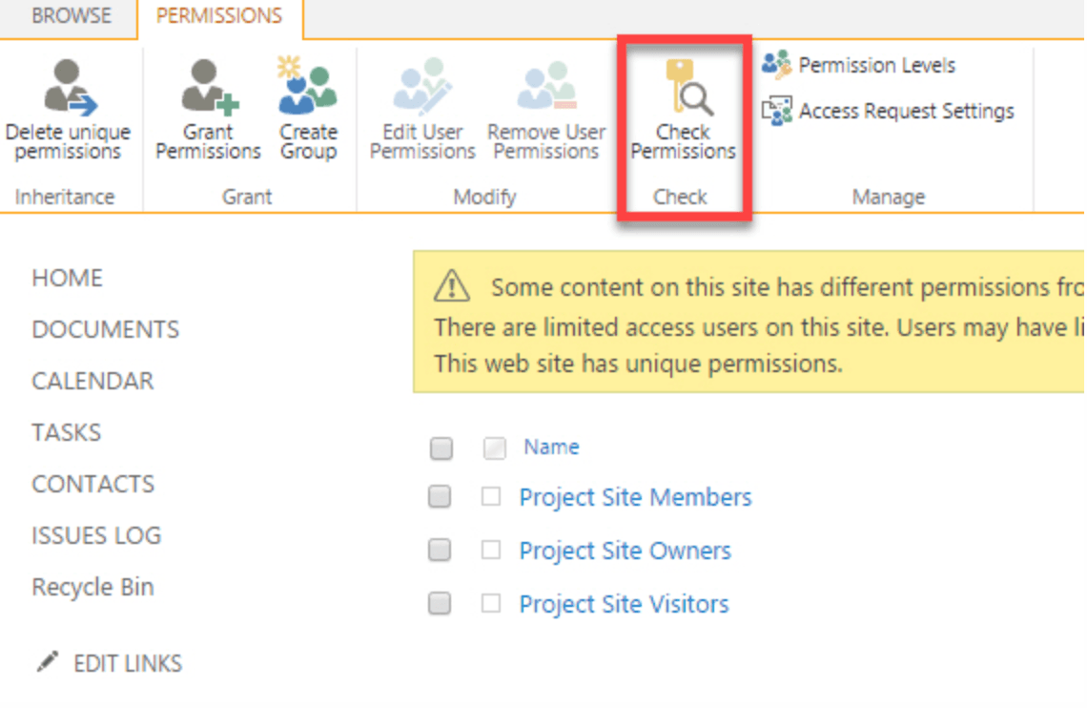Open the Project Site Members group
Screen dimensions: 1087x708
(x=635, y=497)
